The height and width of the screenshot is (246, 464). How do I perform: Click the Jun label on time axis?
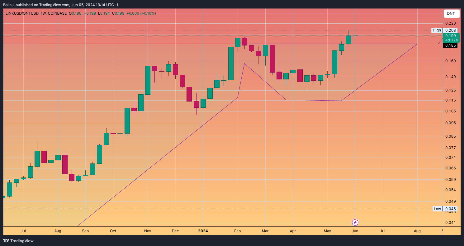355,231
